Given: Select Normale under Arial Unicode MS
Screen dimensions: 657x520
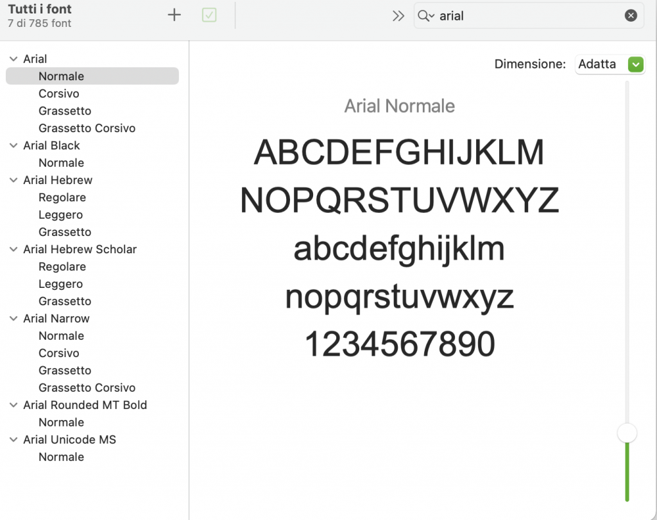Looking at the screenshot, I should click(92, 457).
